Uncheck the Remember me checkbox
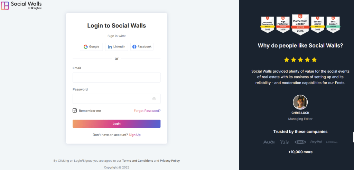Viewport: 354px width, 170px height. [75, 110]
